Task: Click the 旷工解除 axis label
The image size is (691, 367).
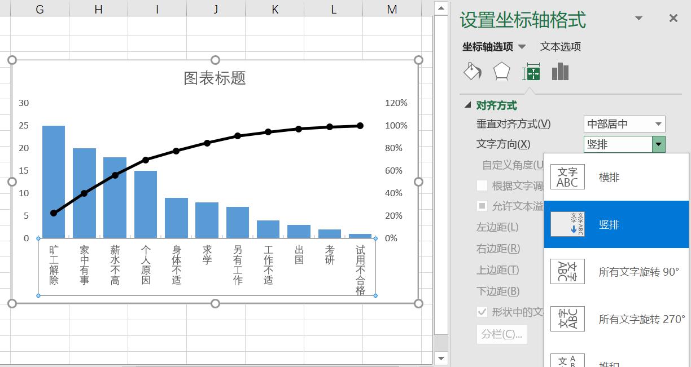Action: (54, 265)
